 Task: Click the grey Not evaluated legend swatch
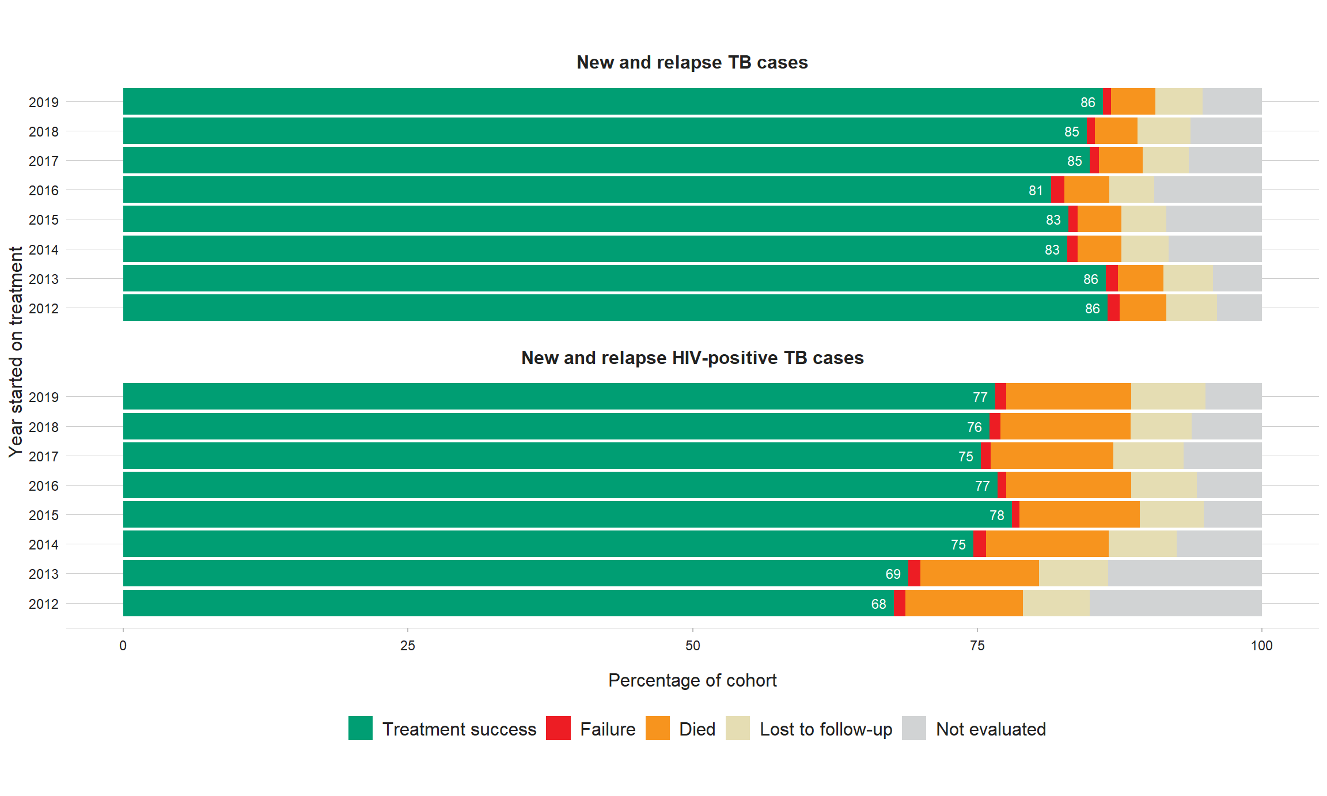click(914, 728)
